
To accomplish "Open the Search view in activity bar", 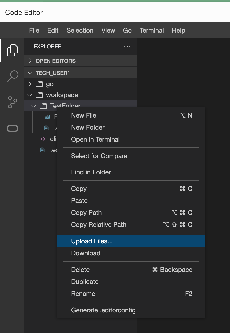I will [12, 76].
